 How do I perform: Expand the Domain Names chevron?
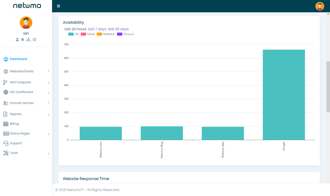click(48, 102)
